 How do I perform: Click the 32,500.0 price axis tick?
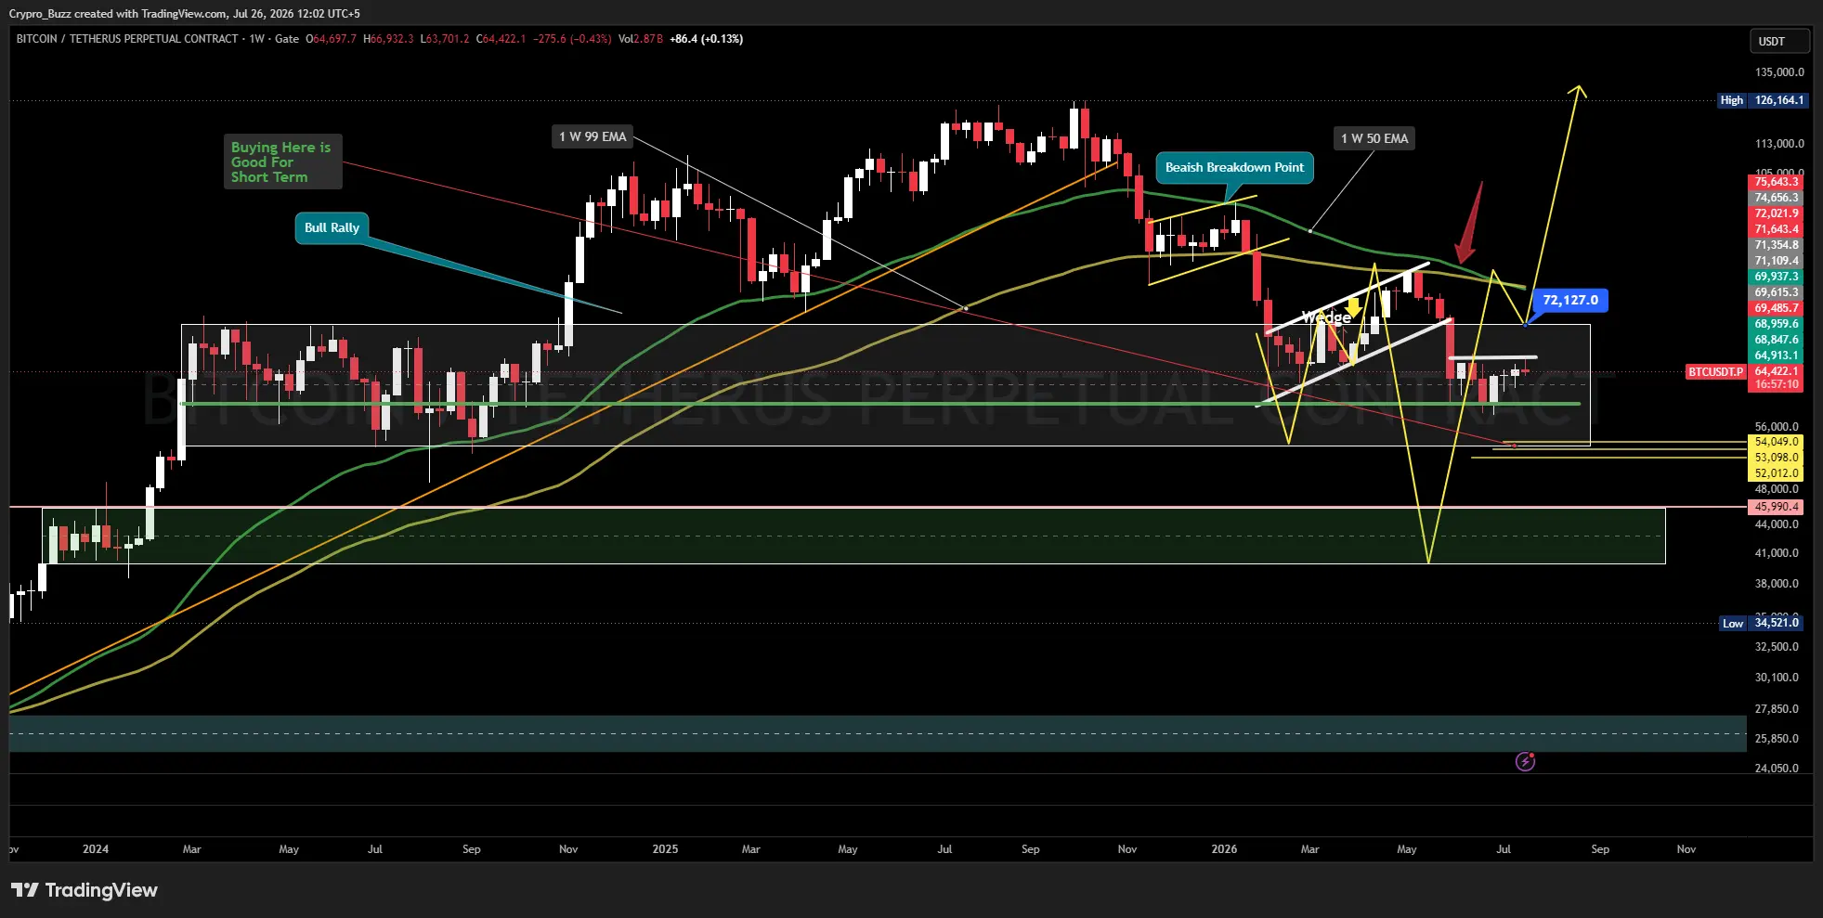(x=1777, y=647)
